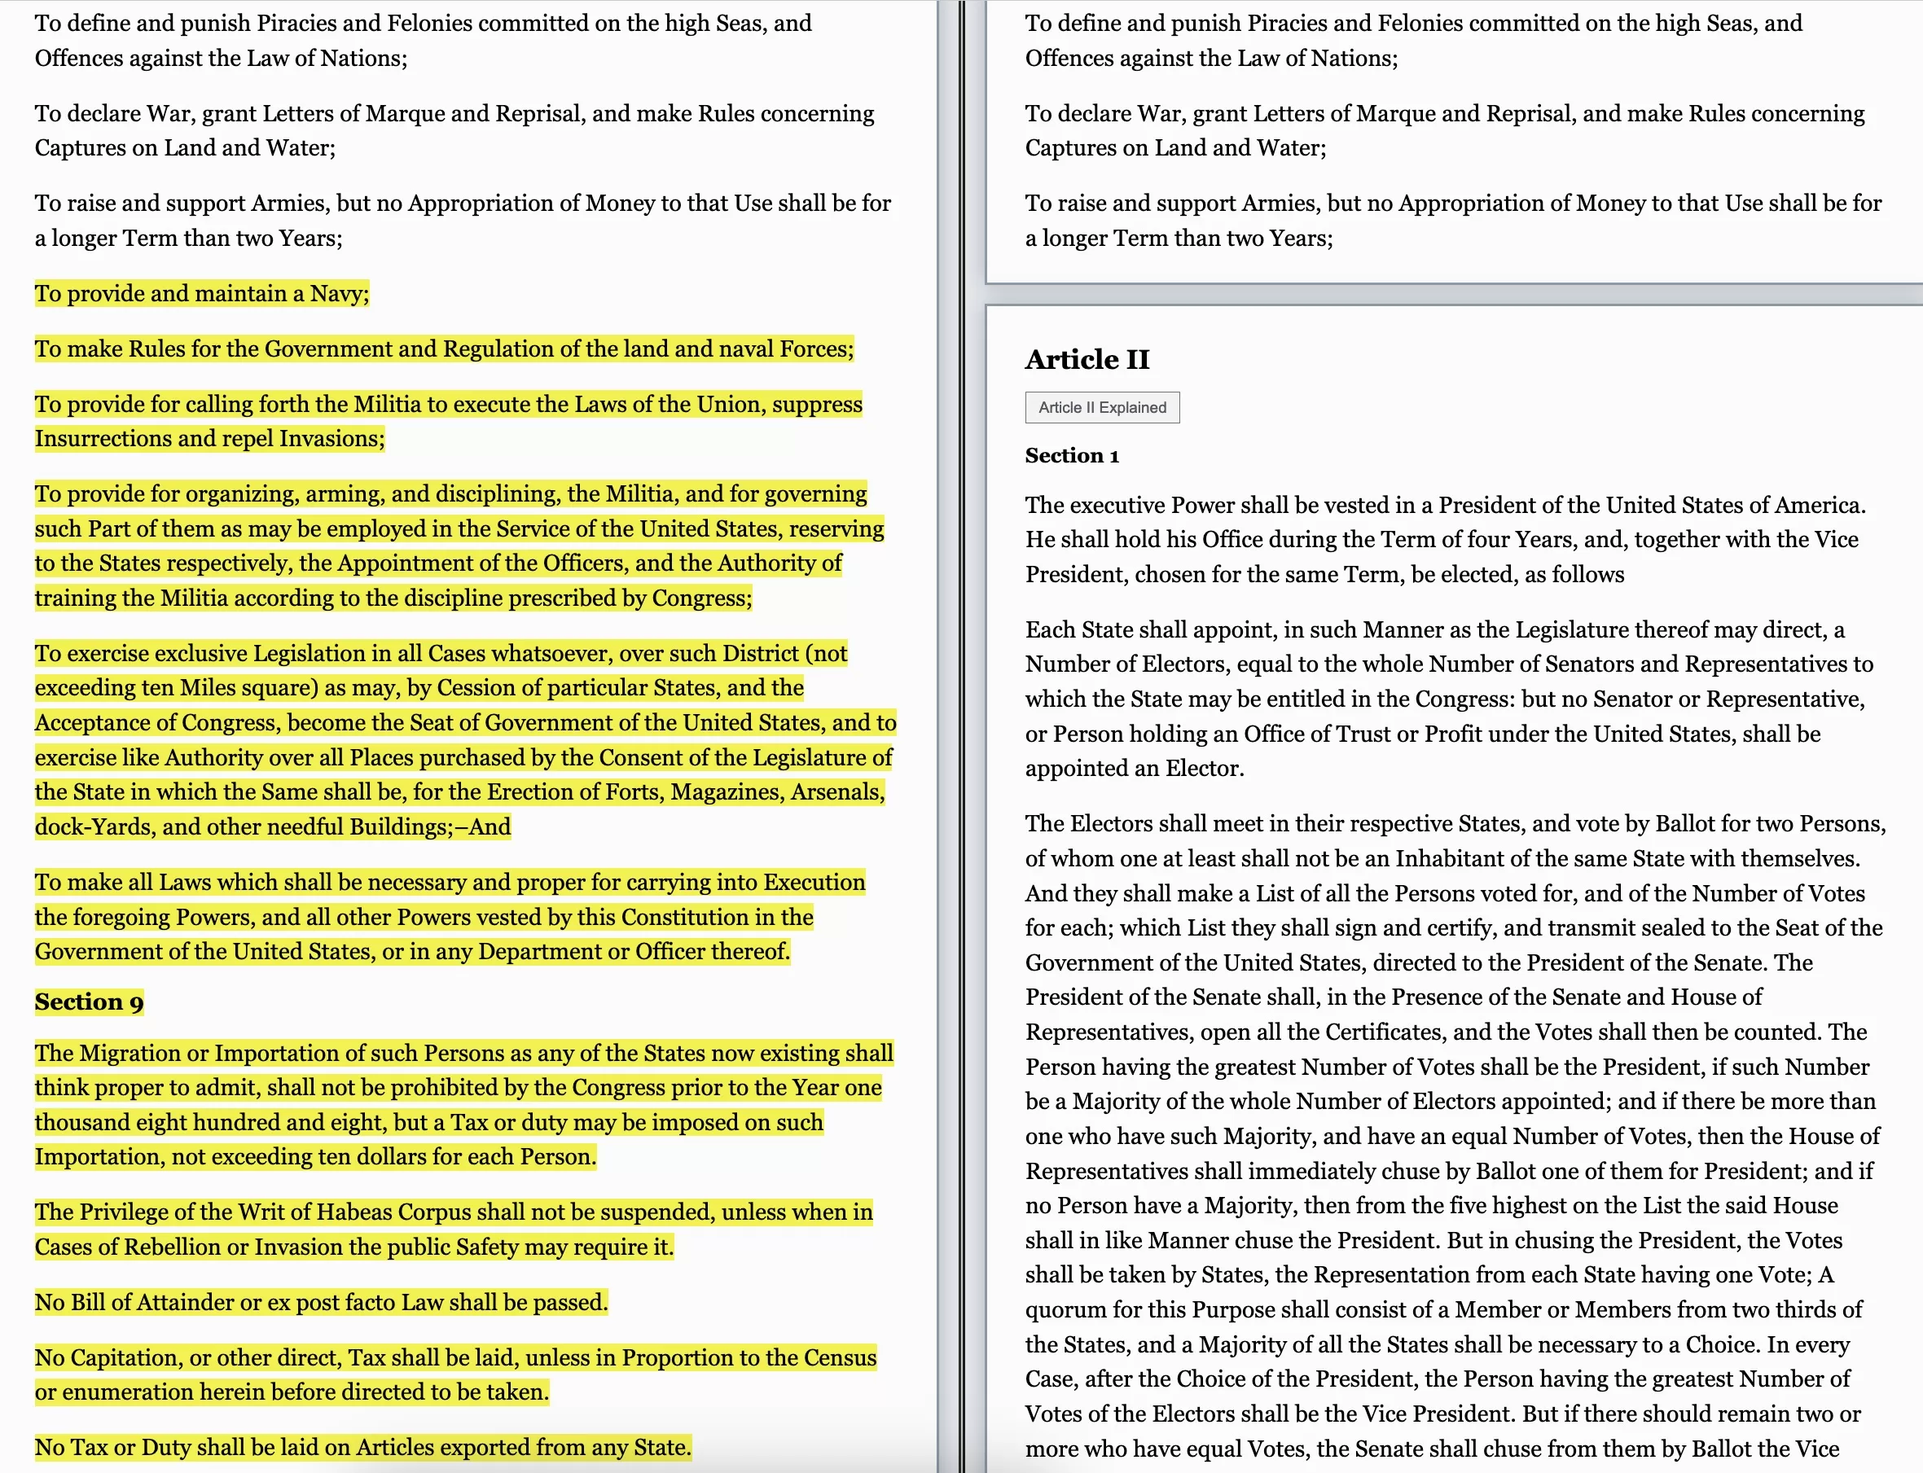Click the vertical divider between the two panes
Viewport: 1923px width, 1473px height.
coord(961,736)
